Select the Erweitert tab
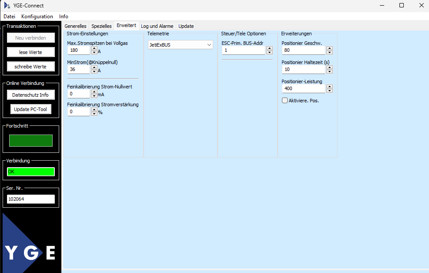The height and width of the screenshot is (273, 429). (127, 25)
